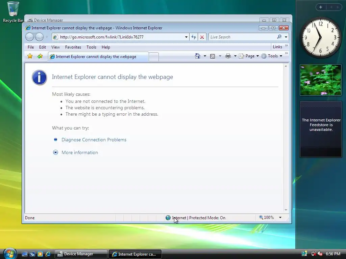Click the blue information icon on error page

[39, 77]
